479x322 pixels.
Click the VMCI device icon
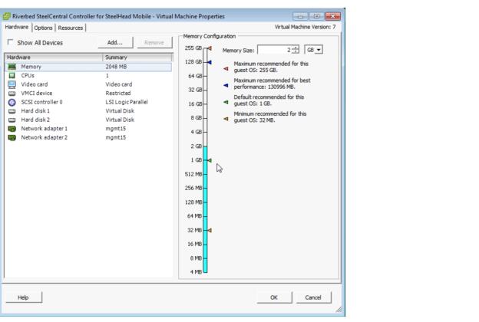pos(12,93)
